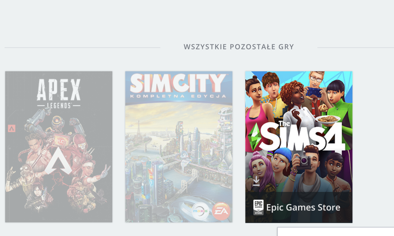Click the download arrow on The Sims 4

click(x=256, y=181)
